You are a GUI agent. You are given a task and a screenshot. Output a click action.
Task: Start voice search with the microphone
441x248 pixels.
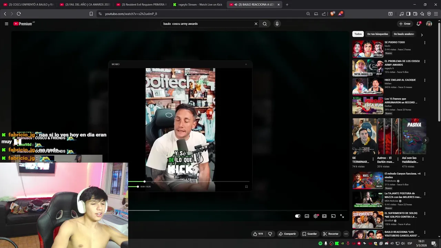pyautogui.click(x=277, y=24)
